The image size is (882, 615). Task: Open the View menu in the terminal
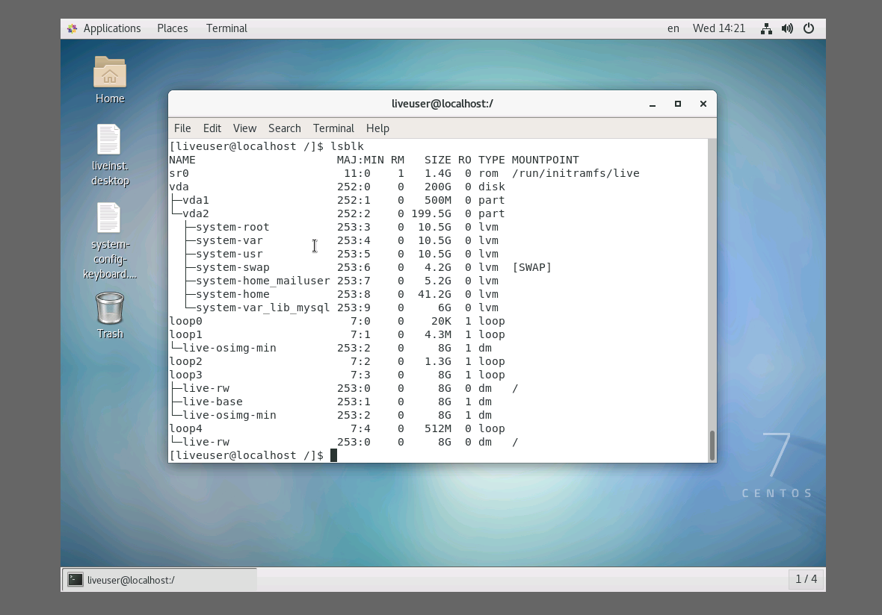[x=244, y=128]
